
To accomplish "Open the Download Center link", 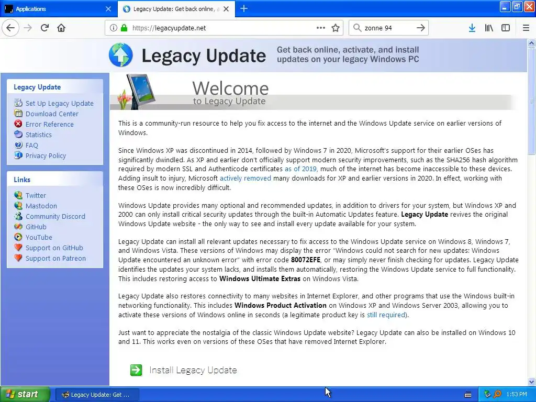I will tap(52, 114).
